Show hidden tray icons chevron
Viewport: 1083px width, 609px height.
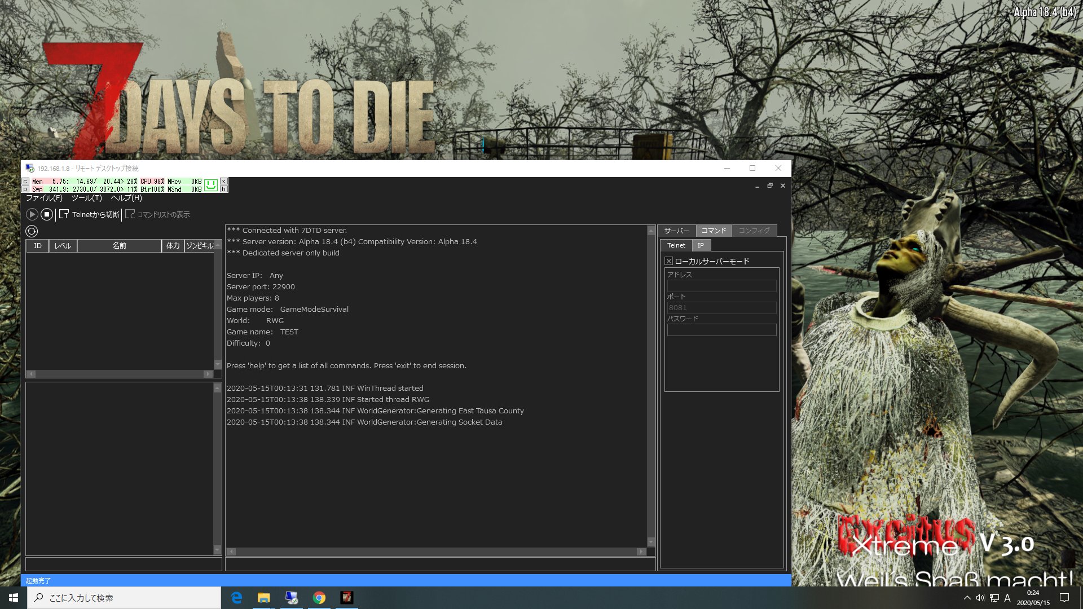tap(967, 598)
